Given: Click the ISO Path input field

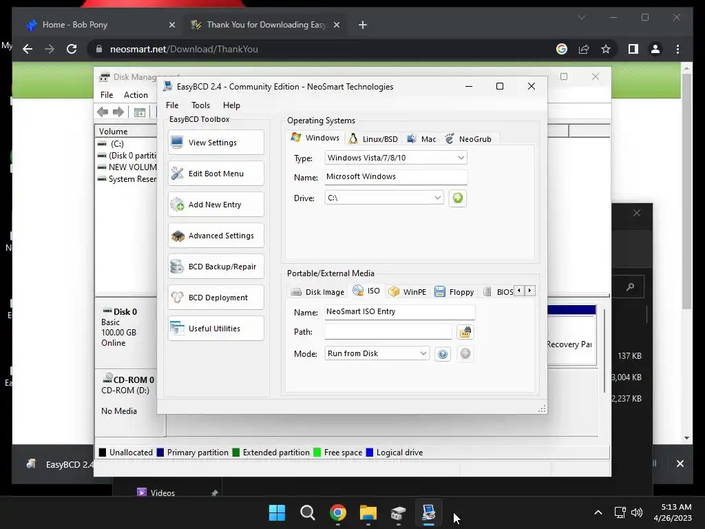Looking at the screenshot, I should [x=388, y=332].
